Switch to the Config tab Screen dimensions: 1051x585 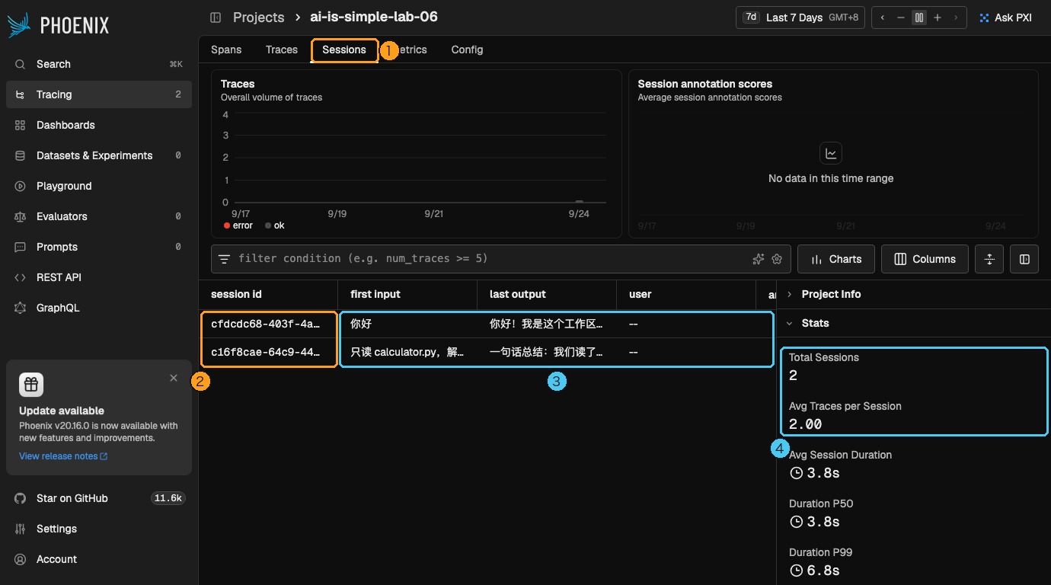tap(467, 50)
